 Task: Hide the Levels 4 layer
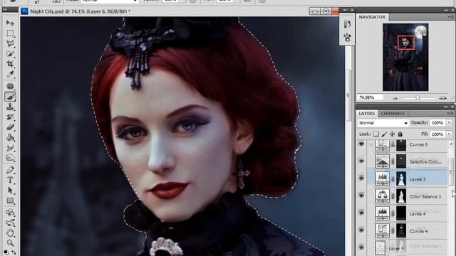361,213
